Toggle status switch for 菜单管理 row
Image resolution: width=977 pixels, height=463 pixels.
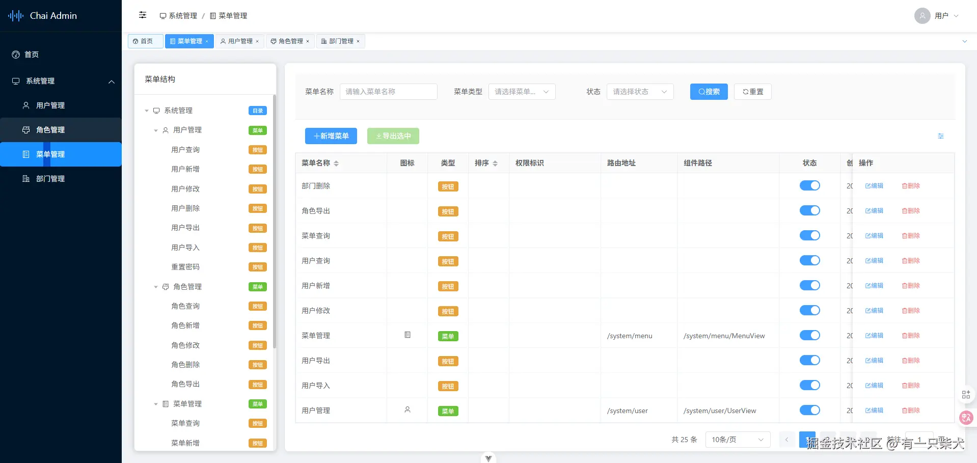point(809,335)
